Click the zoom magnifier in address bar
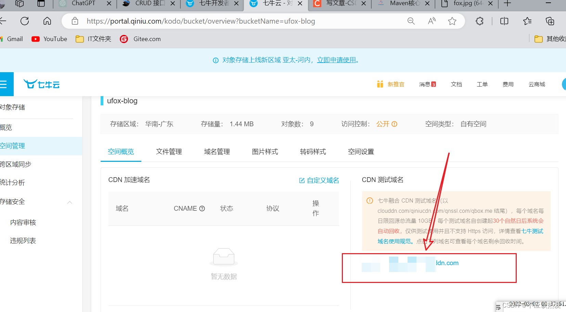Screen dimensions: 566x312 click(411, 21)
